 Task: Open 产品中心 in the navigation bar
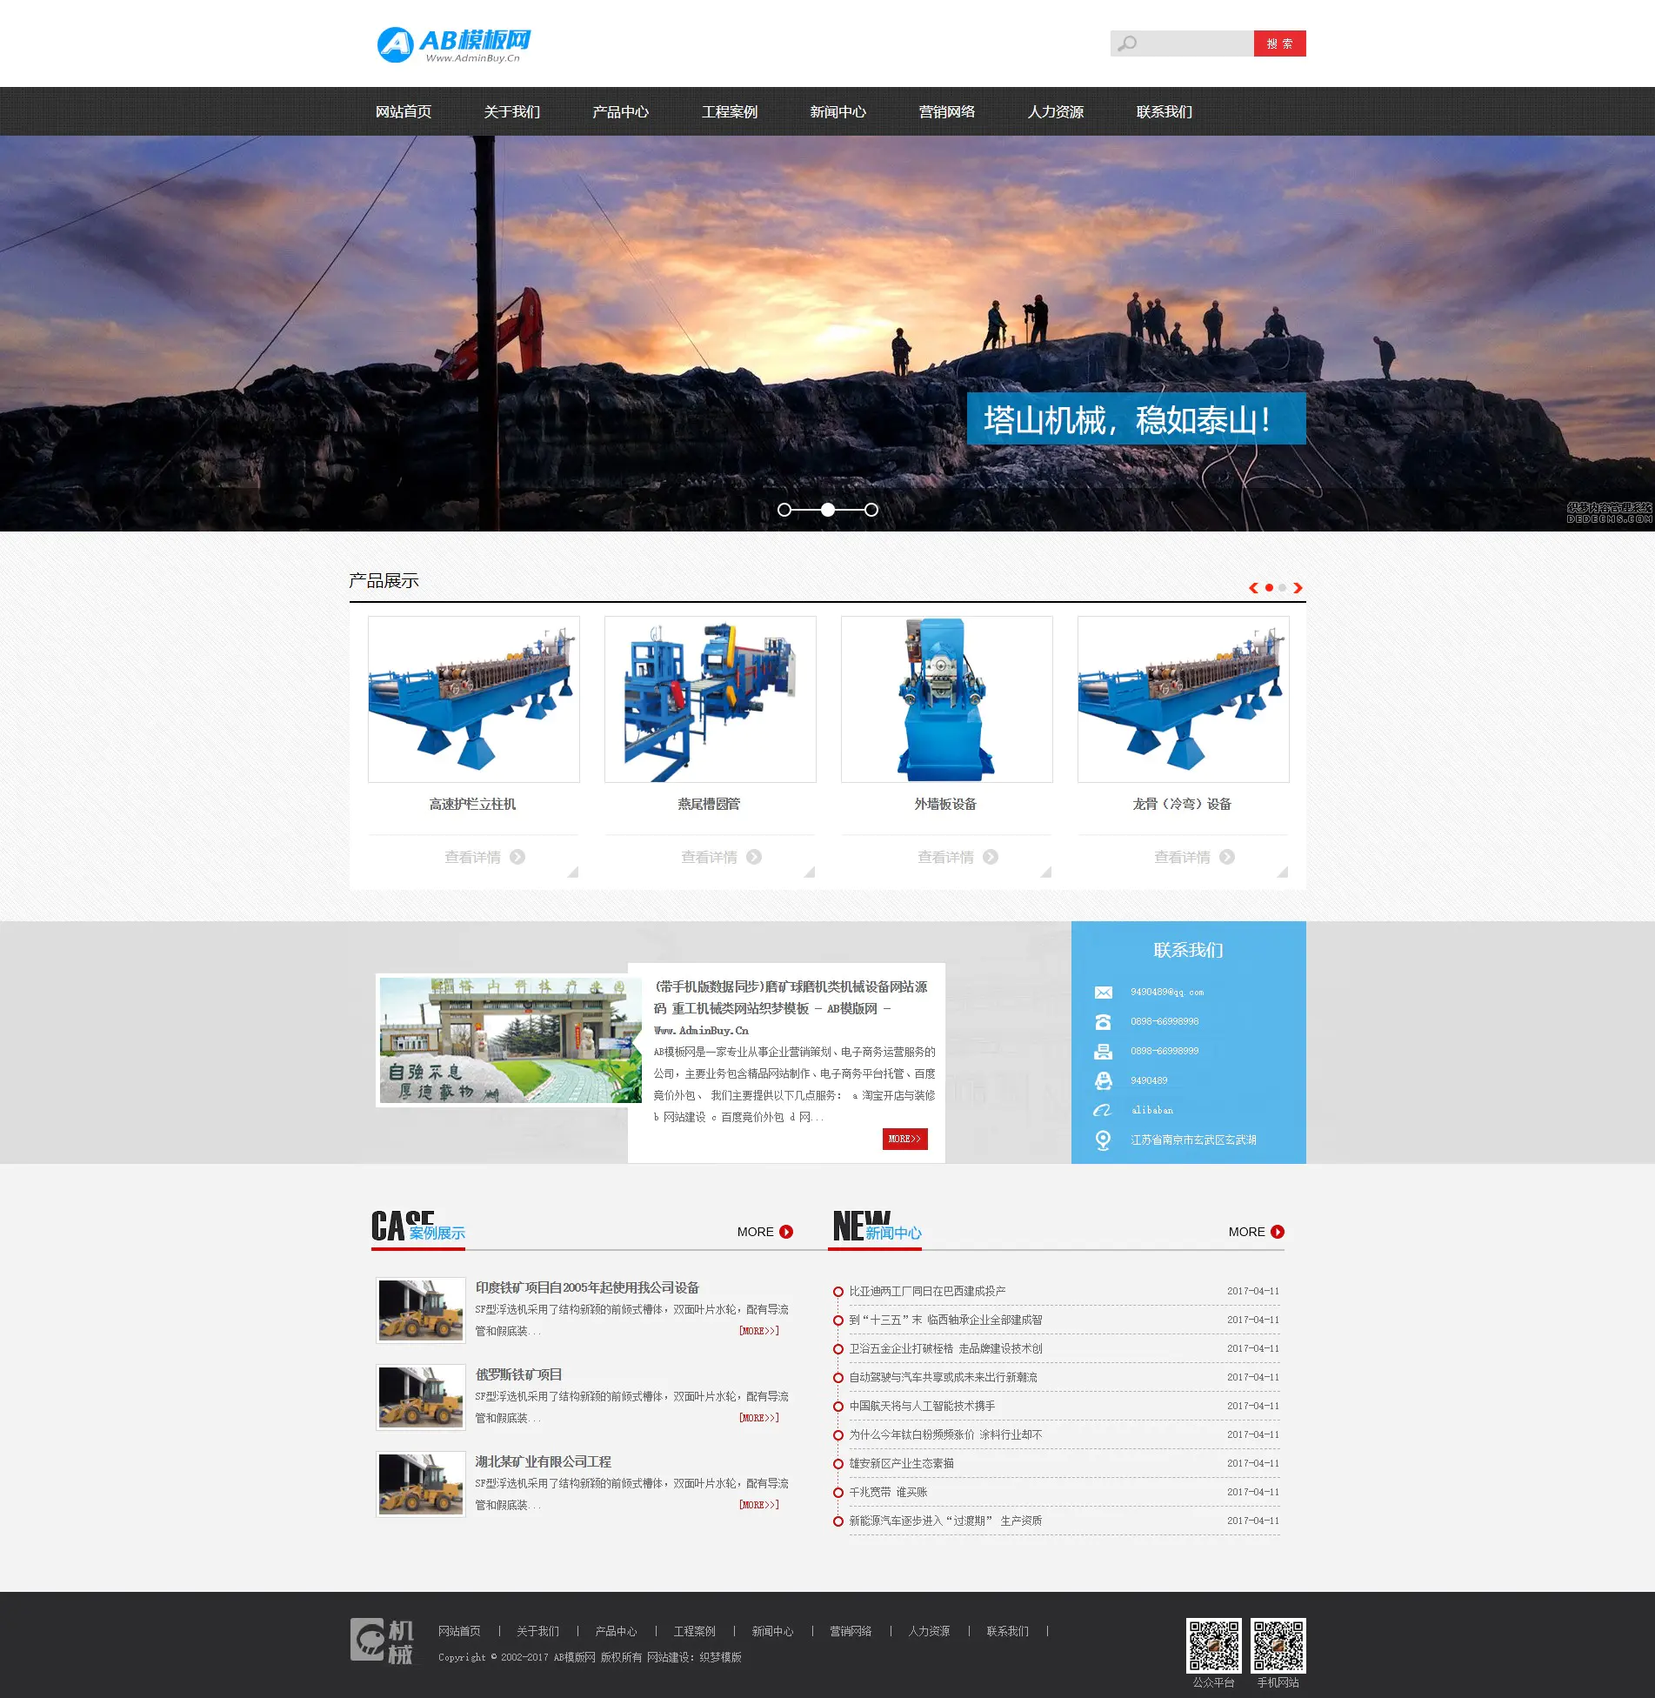coord(620,111)
